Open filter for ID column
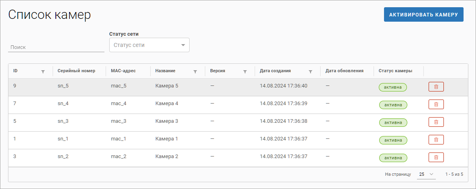 click(x=43, y=71)
